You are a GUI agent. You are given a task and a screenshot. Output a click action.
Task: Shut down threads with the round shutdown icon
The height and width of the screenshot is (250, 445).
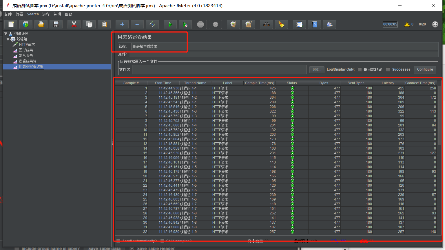pos(216,25)
